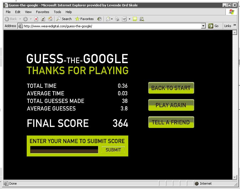Click the vertical scrollbar down arrow
The image size is (240, 189).
[x=235, y=177]
